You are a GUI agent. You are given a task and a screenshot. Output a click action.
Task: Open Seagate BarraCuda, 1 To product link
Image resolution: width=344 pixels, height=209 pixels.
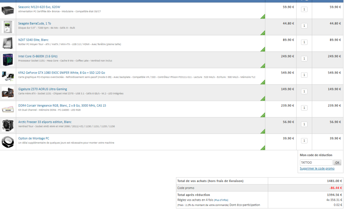click(x=34, y=24)
